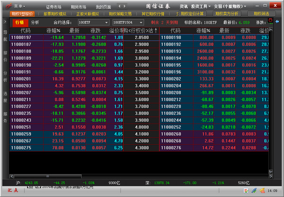Select 期权T型报价 toolbar tab
This screenshot has width=284, height=197.
[x=22, y=14]
